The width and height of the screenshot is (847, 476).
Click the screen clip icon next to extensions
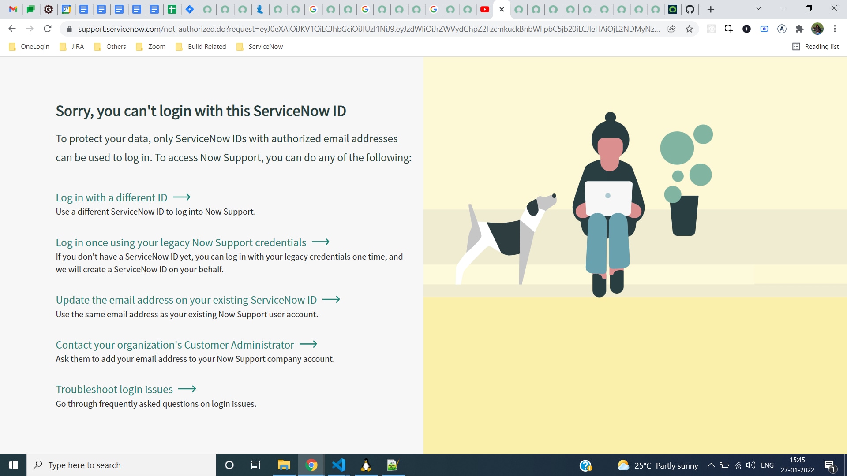729,29
